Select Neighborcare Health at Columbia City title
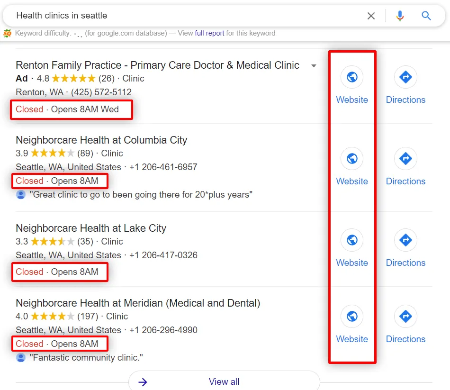The image size is (450, 390). pos(101,140)
